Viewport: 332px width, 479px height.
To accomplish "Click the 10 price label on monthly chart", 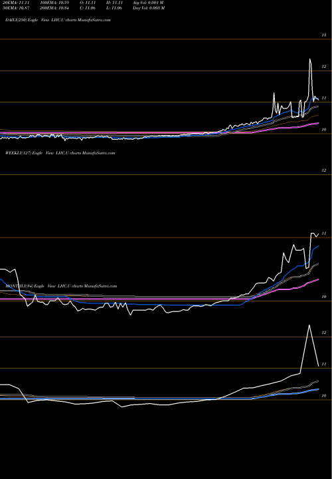I will (324, 396).
